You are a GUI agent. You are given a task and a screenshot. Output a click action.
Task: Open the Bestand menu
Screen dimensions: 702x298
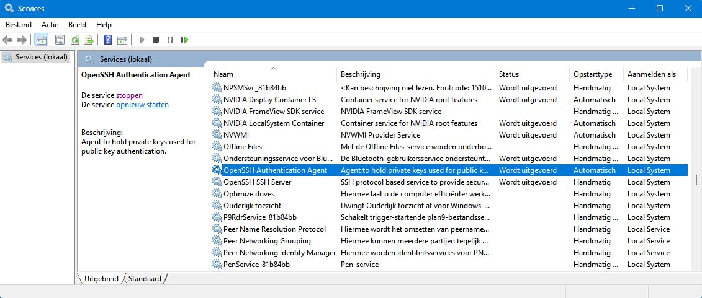tap(19, 25)
